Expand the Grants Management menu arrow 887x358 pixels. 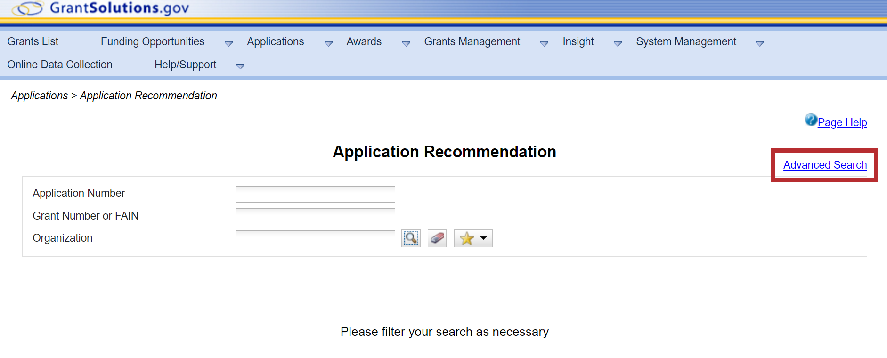point(544,43)
